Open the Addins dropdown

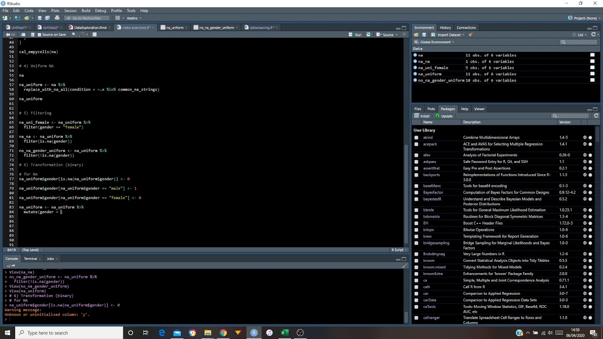(134, 18)
